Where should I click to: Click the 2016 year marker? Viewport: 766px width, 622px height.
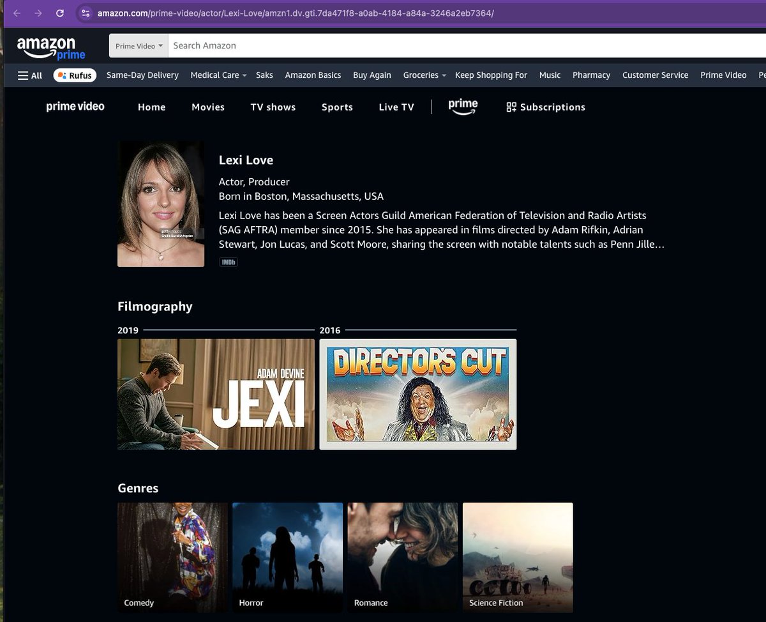330,330
